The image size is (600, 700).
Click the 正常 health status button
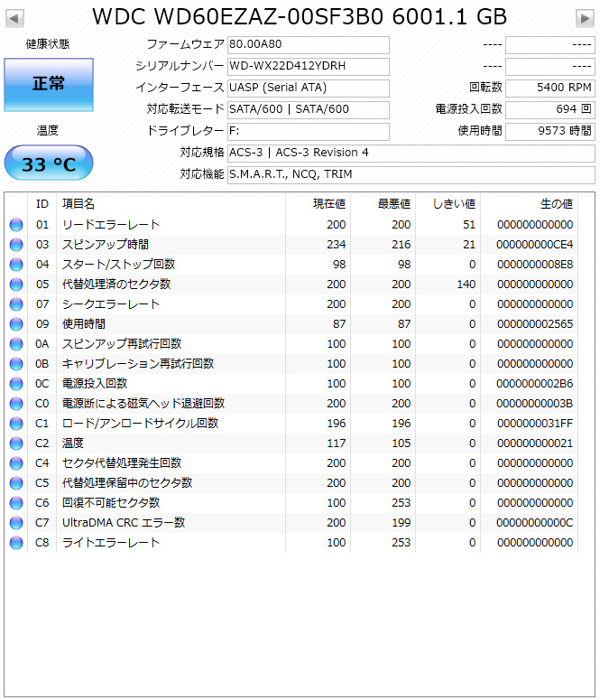coord(49,84)
